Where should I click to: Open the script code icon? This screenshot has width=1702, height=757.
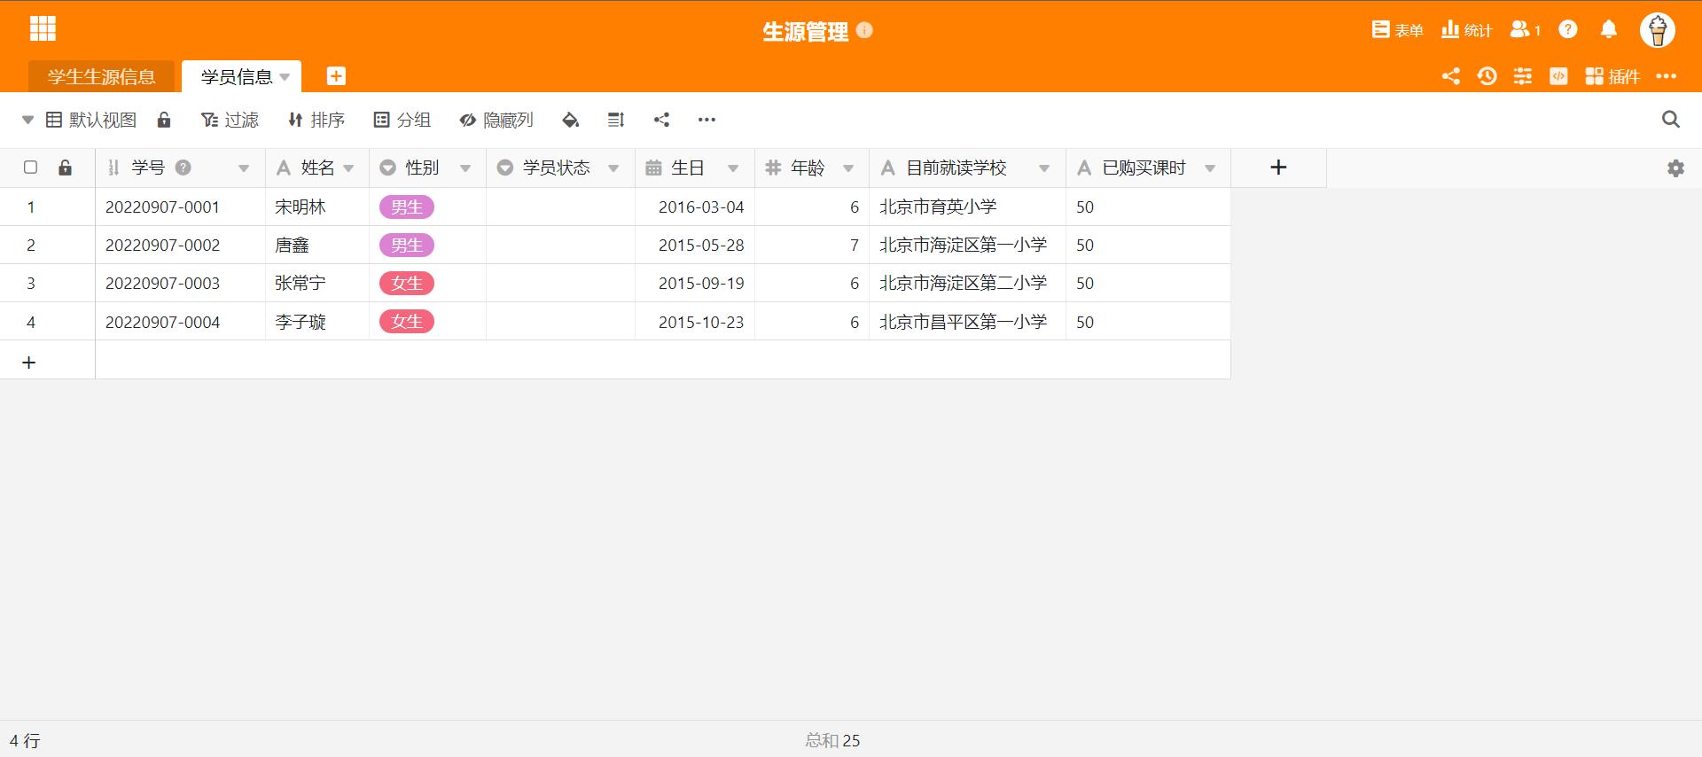point(1558,76)
